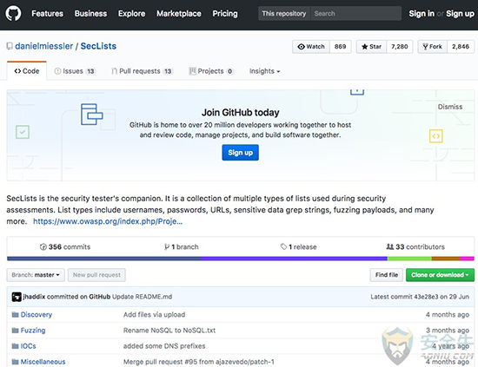478x367 pixels.
Task: Dismiss the Join GitHub banner
Action: (x=450, y=107)
